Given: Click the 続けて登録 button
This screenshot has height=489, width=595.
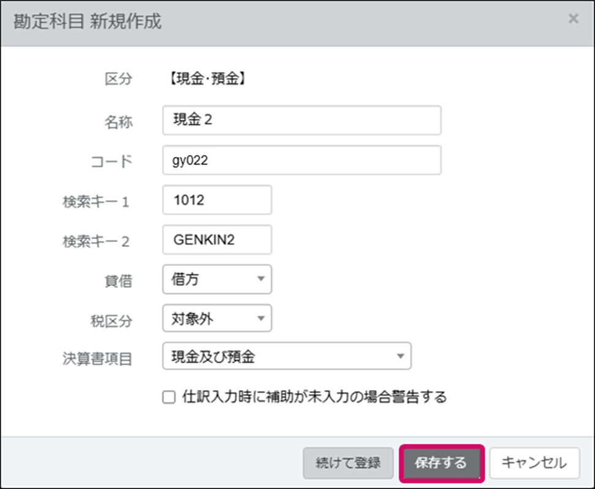Looking at the screenshot, I should click(x=348, y=463).
